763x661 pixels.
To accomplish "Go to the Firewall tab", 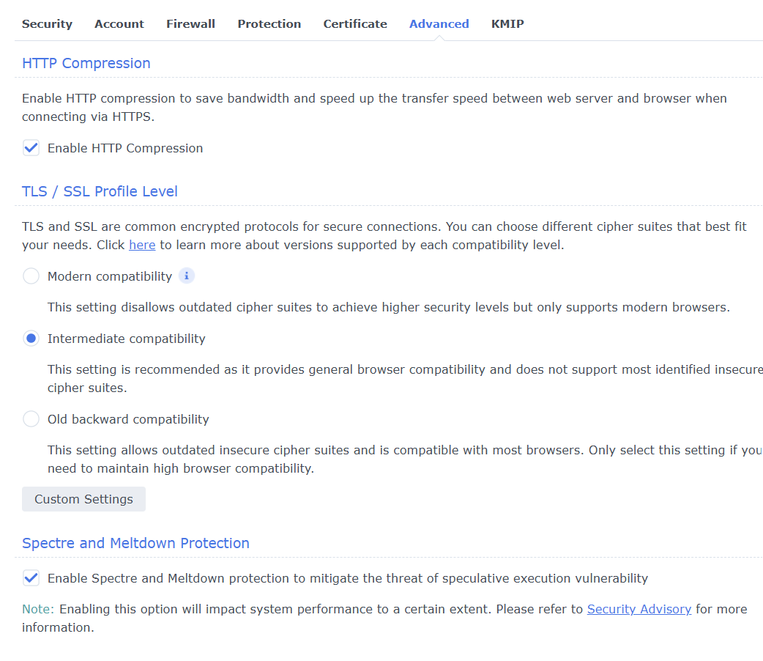I will (x=190, y=24).
